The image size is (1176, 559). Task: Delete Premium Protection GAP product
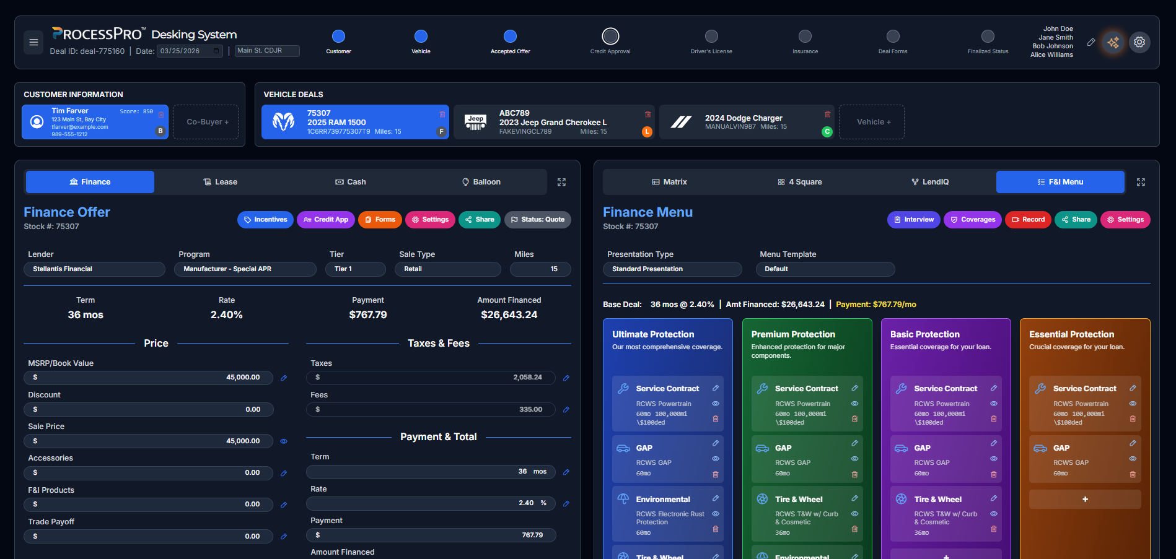[854, 475]
